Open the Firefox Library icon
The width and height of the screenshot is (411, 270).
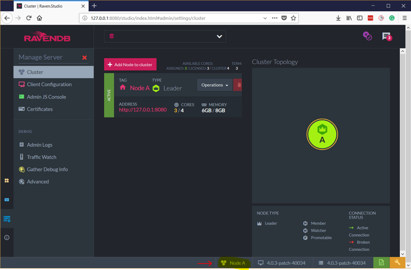pos(349,18)
